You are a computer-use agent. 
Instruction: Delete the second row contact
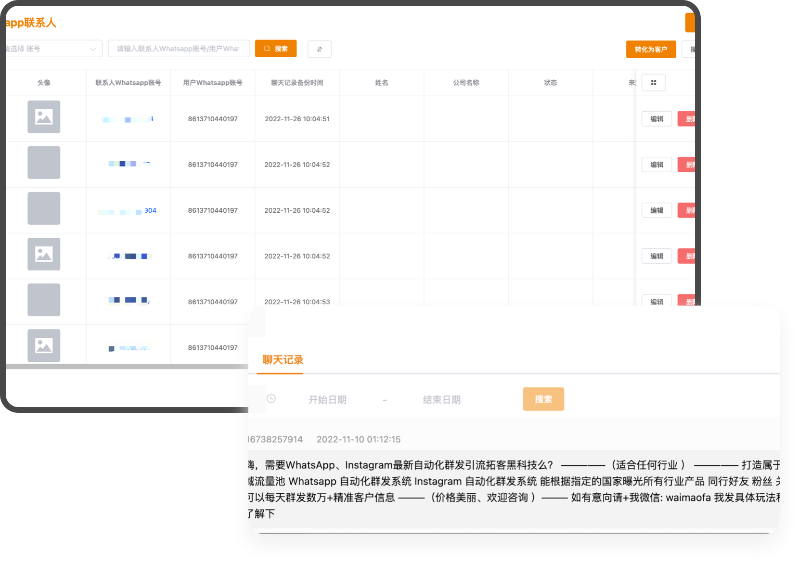pyautogui.click(x=687, y=165)
